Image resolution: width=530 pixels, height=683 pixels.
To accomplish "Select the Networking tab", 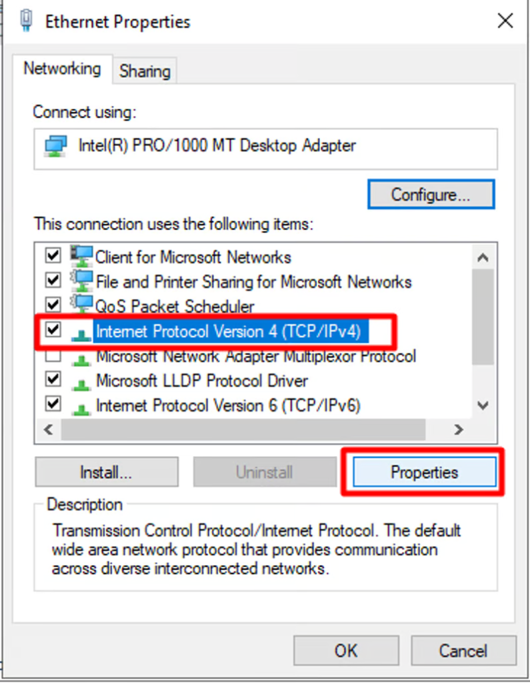I will click(62, 69).
